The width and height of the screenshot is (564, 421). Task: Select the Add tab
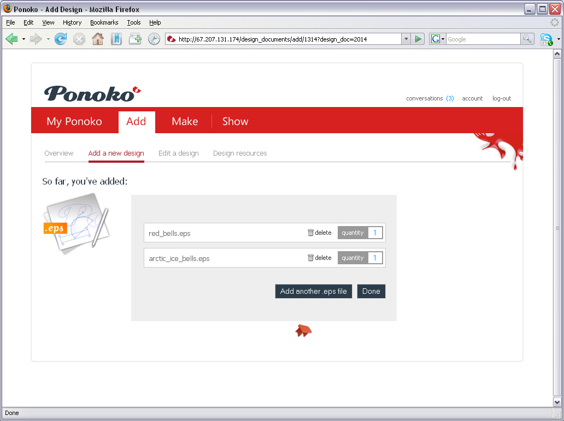[x=136, y=122]
